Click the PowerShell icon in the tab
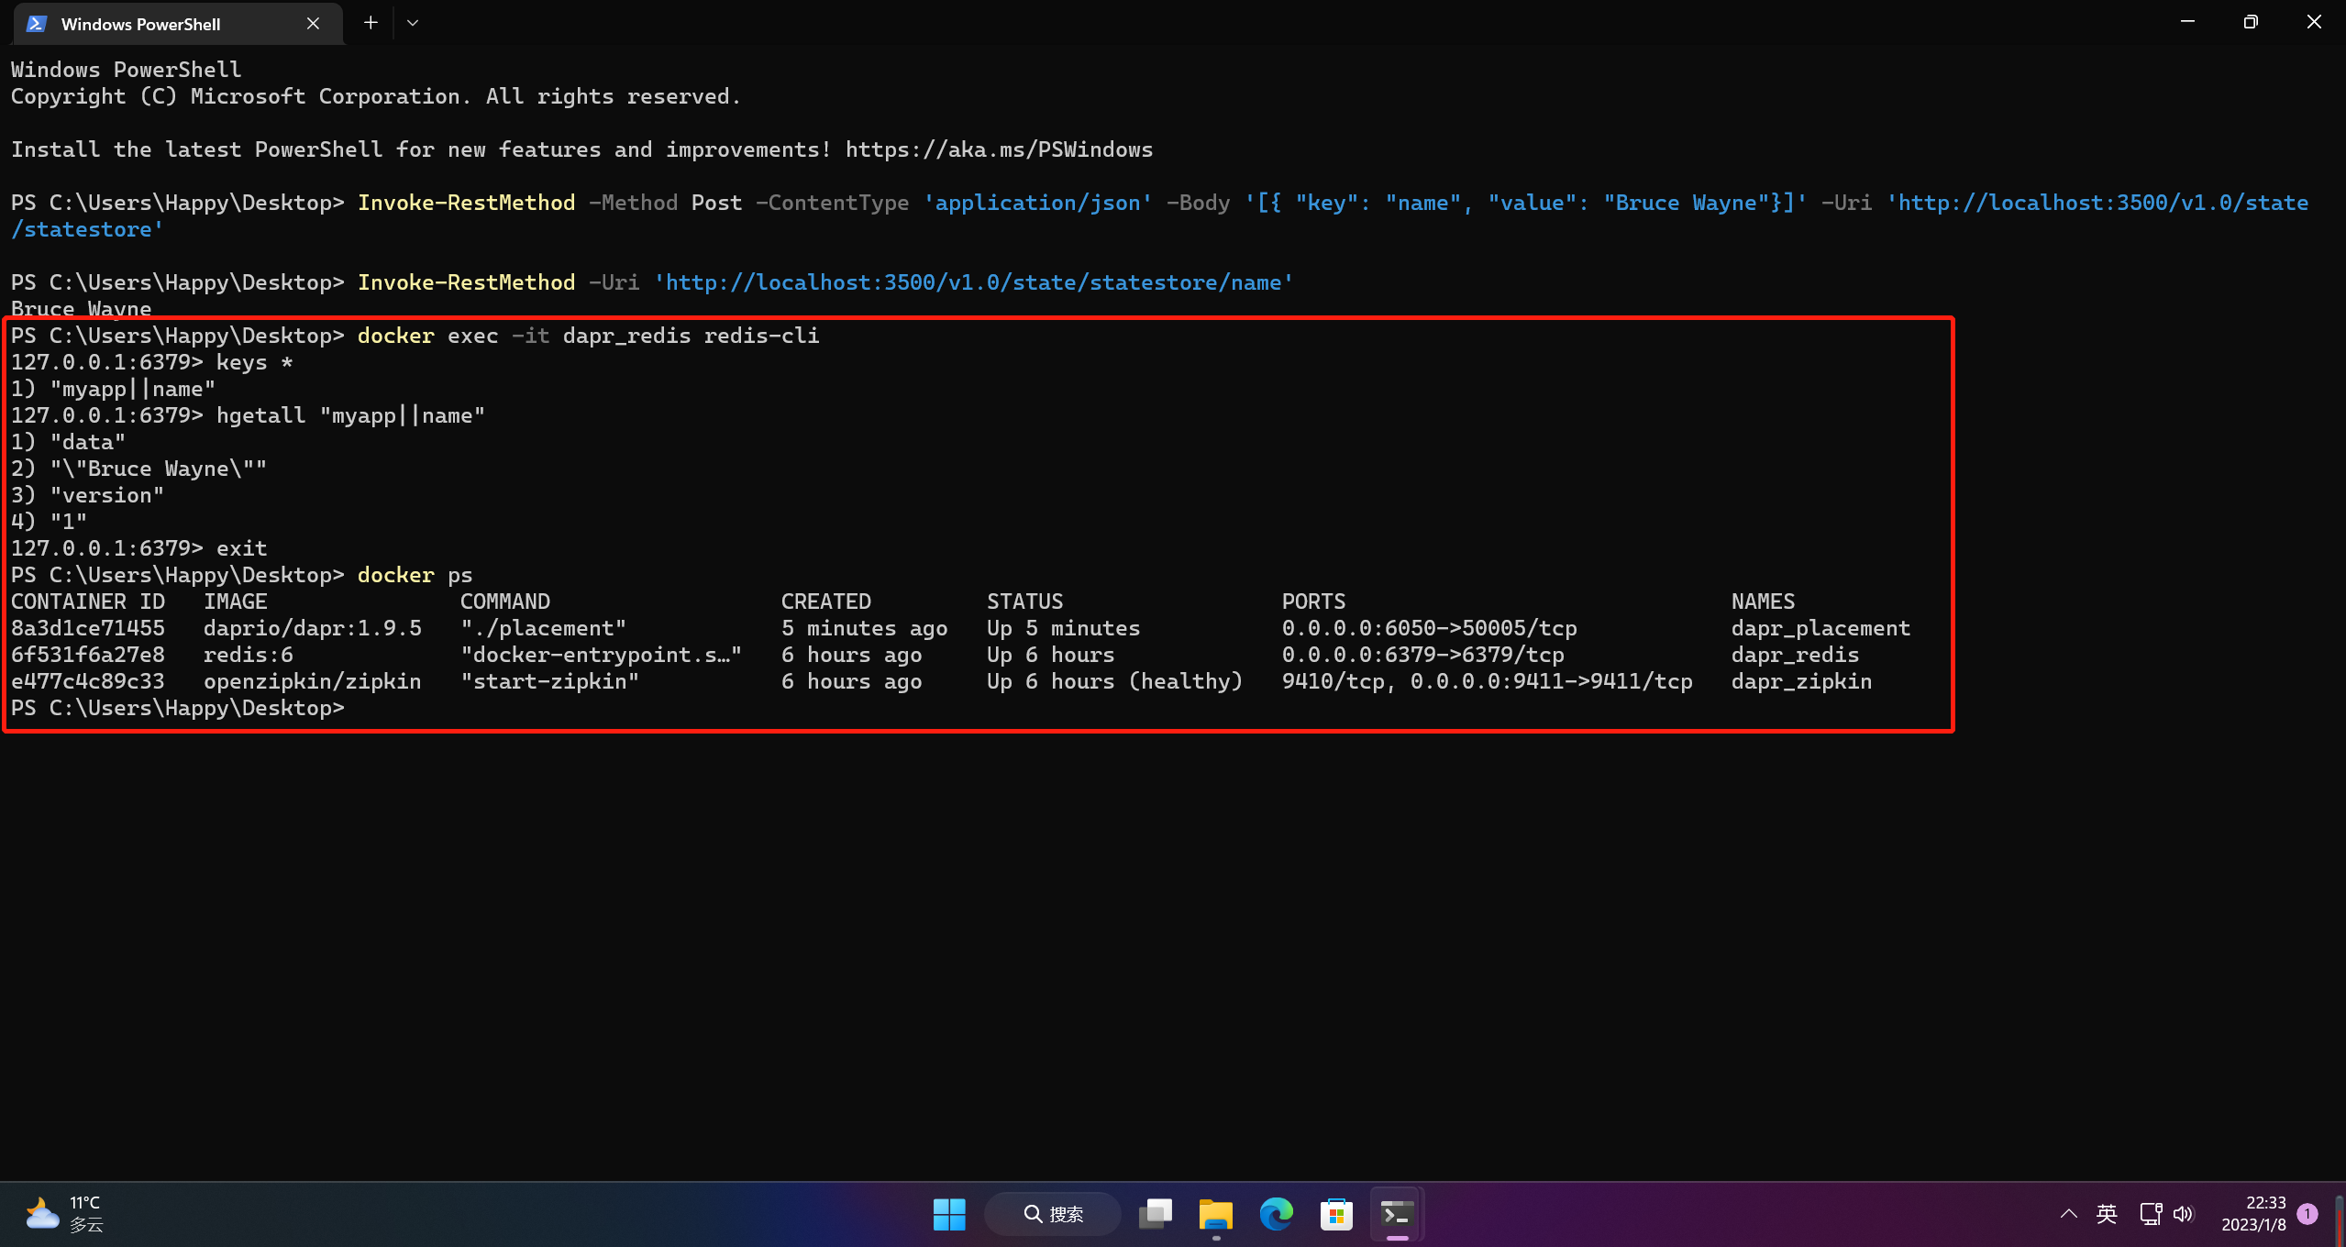This screenshot has height=1247, width=2346. coord(37,24)
